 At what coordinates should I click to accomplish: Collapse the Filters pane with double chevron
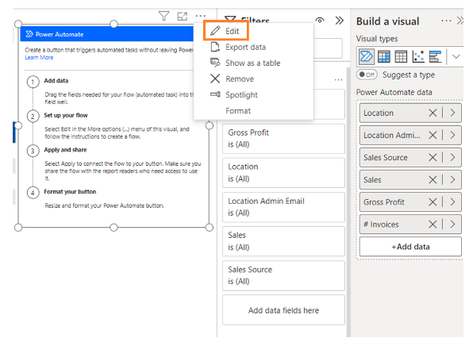tap(340, 21)
